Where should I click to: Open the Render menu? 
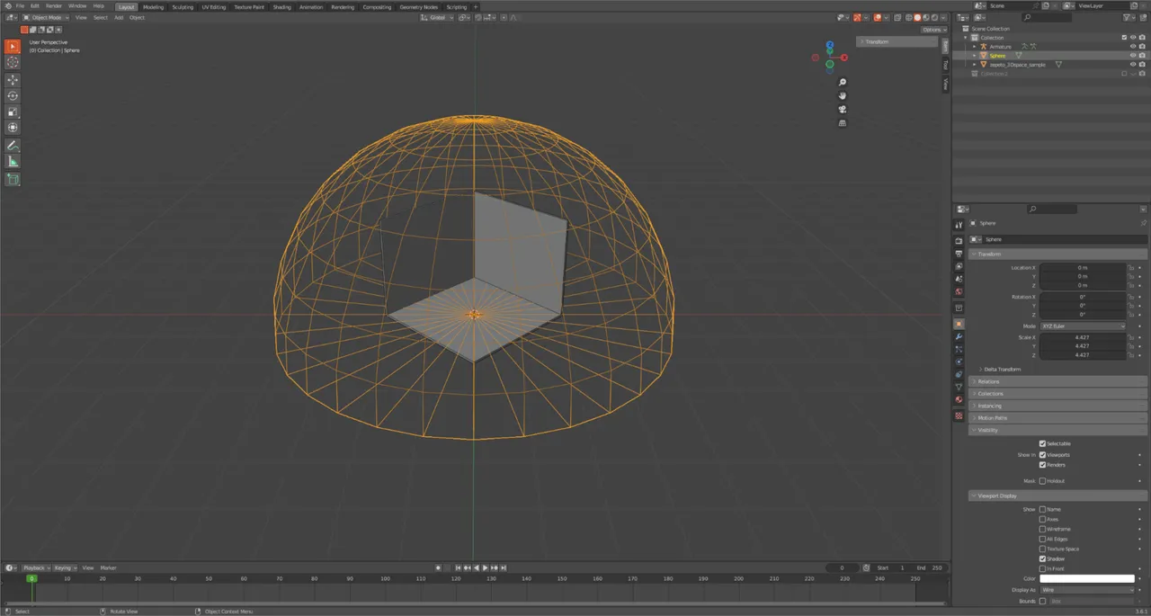pyautogui.click(x=54, y=5)
